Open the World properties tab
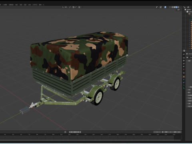 tap(184, 69)
